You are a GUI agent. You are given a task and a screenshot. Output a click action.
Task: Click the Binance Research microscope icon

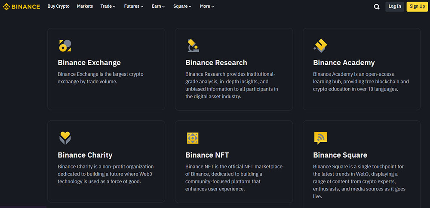point(193,46)
